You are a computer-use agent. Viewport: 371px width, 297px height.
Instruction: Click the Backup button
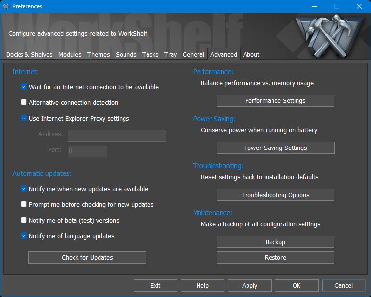tap(275, 242)
